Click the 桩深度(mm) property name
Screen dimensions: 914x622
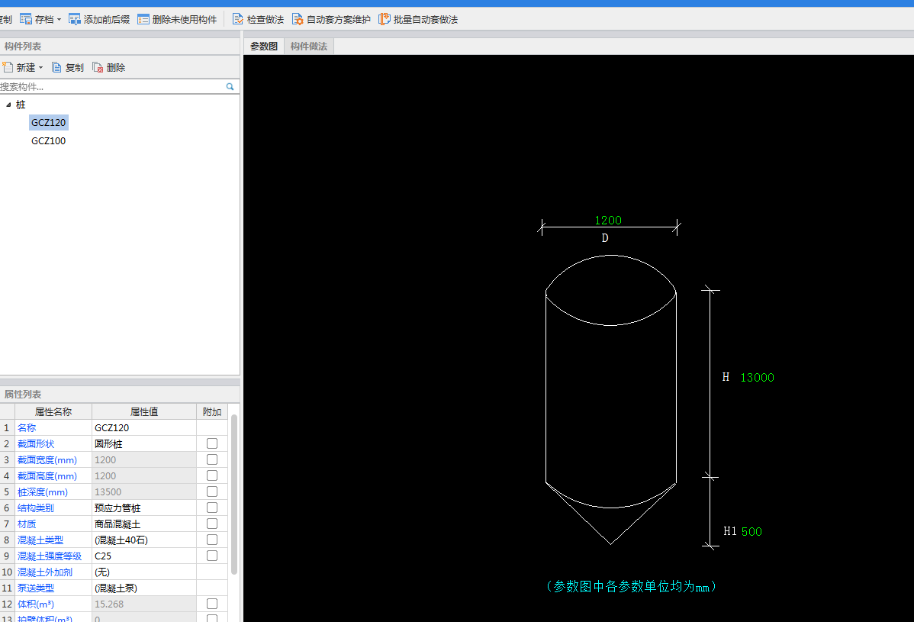coord(43,492)
